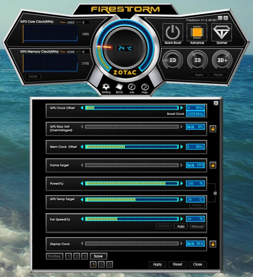Click the GPU Clock Offset MHz value field
This screenshot has height=277, width=253.
point(195,108)
